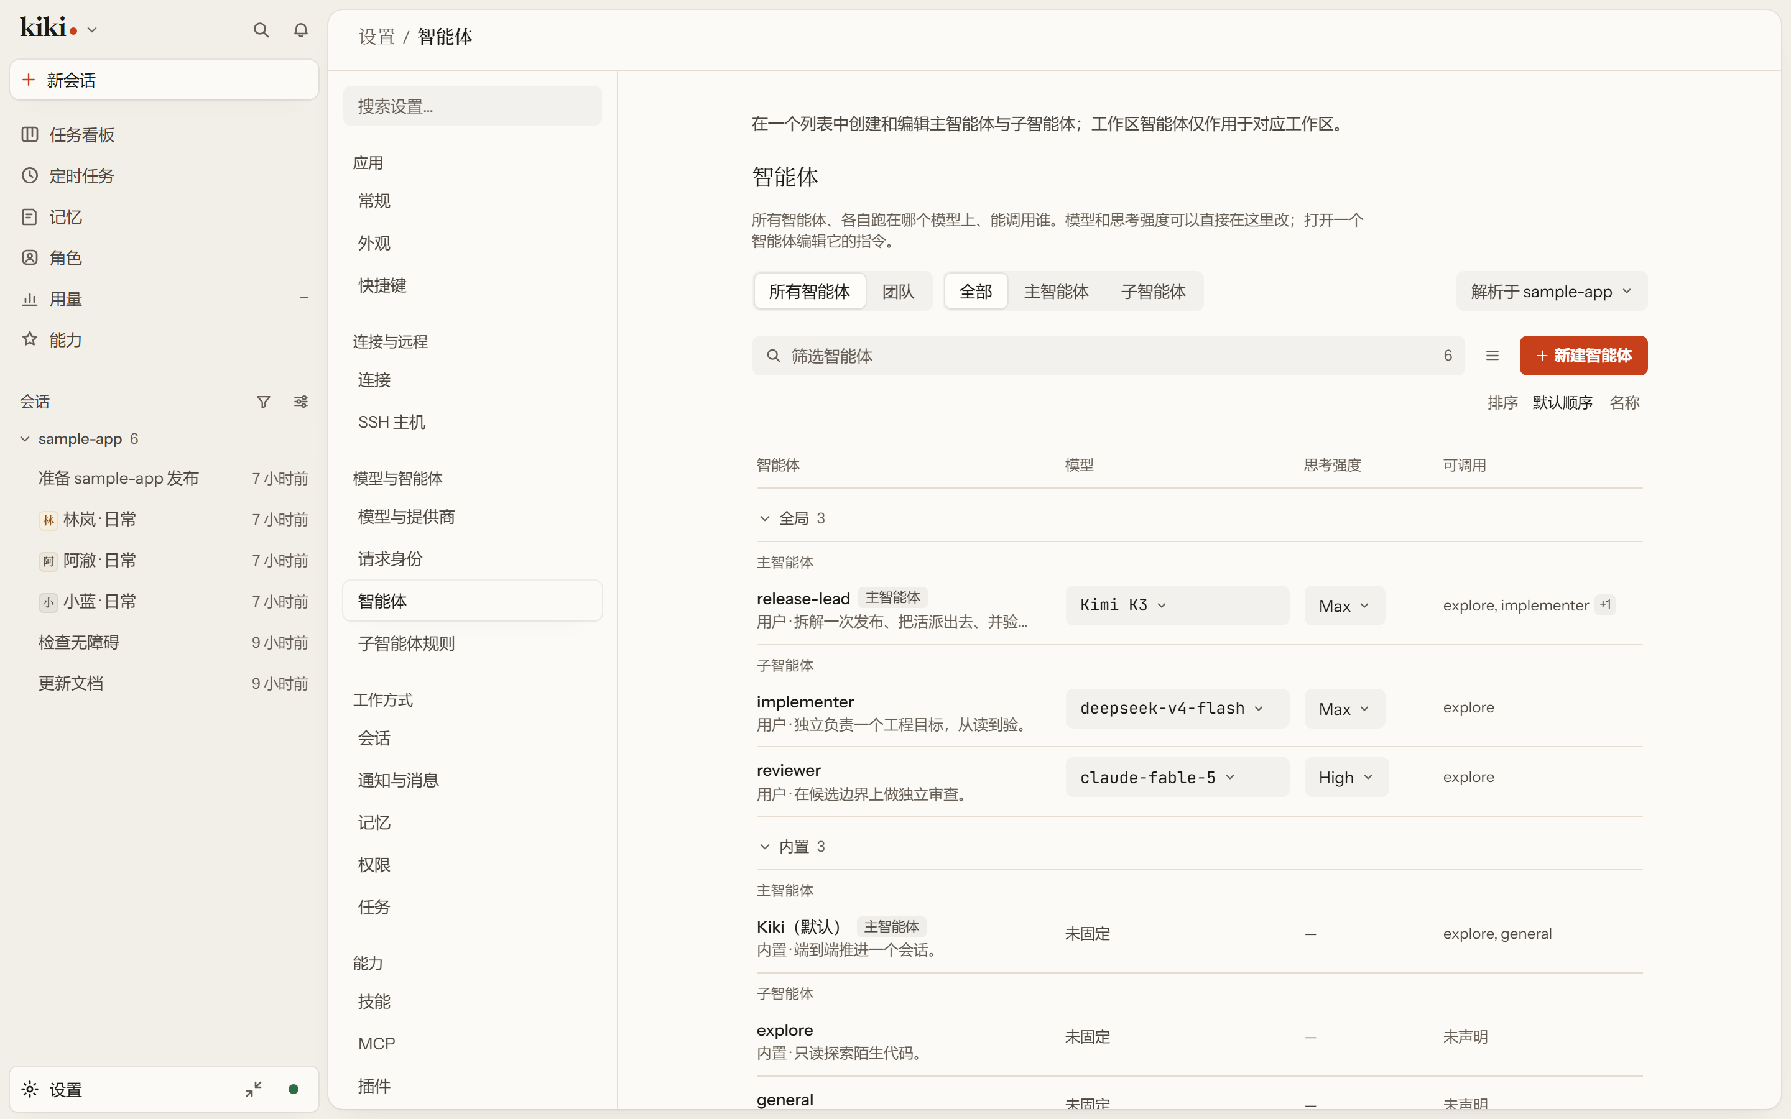Open the 记忆 note icon in the left sidebar
The height and width of the screenshot is (1119, 1791).
30,217
